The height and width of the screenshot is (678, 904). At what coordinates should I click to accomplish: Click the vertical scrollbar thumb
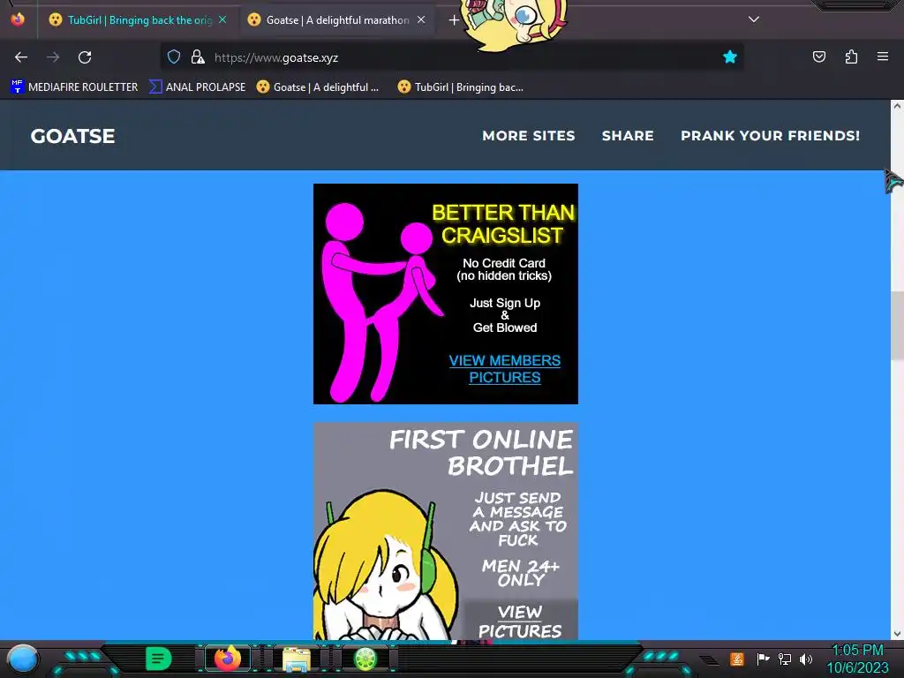coord(897,326)
